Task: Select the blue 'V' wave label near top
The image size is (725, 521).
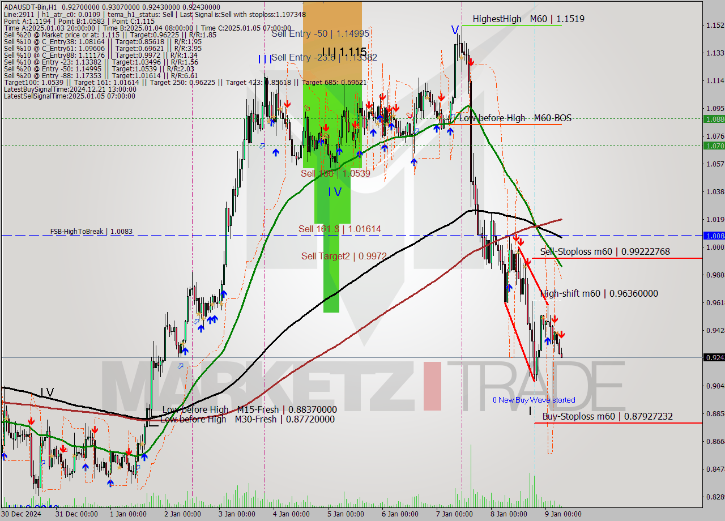Action: (x=455, y=30)
